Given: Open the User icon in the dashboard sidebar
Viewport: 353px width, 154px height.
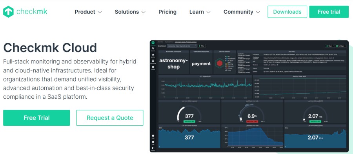Looking at the screenshot, I should click(x=153, y=142).
